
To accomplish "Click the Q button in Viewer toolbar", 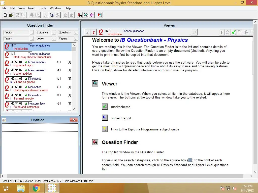I will point(228,32).
